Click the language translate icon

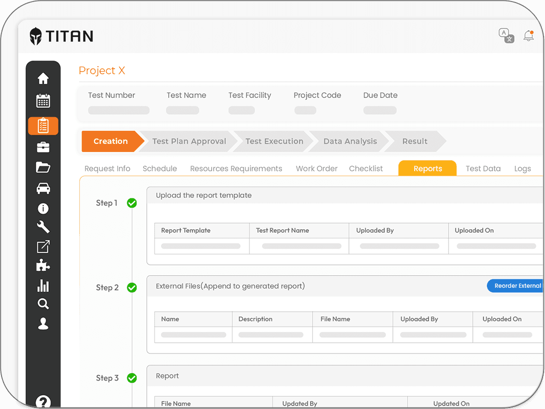click(x=507, y=35)
